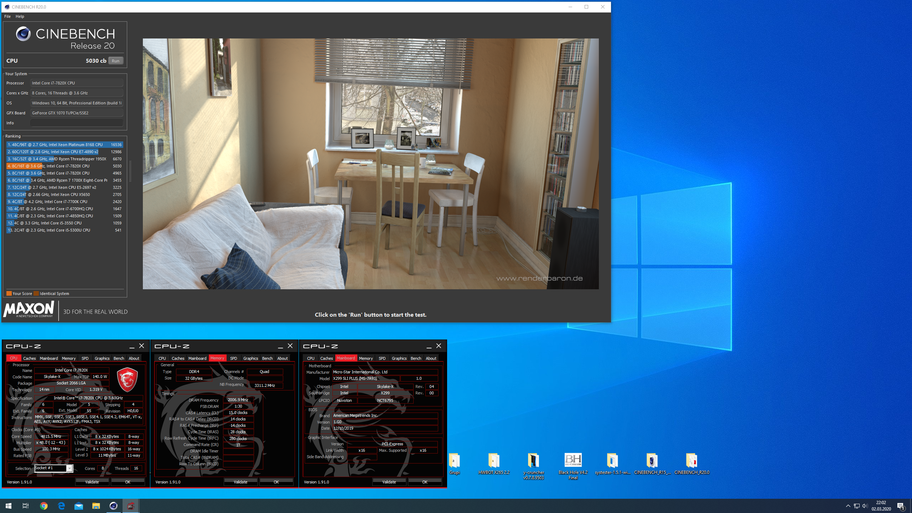Screen dimensions: 912x513
Task: Click the Core Speed 4815.5 MHz value
Action: click(x=51, y=436)
